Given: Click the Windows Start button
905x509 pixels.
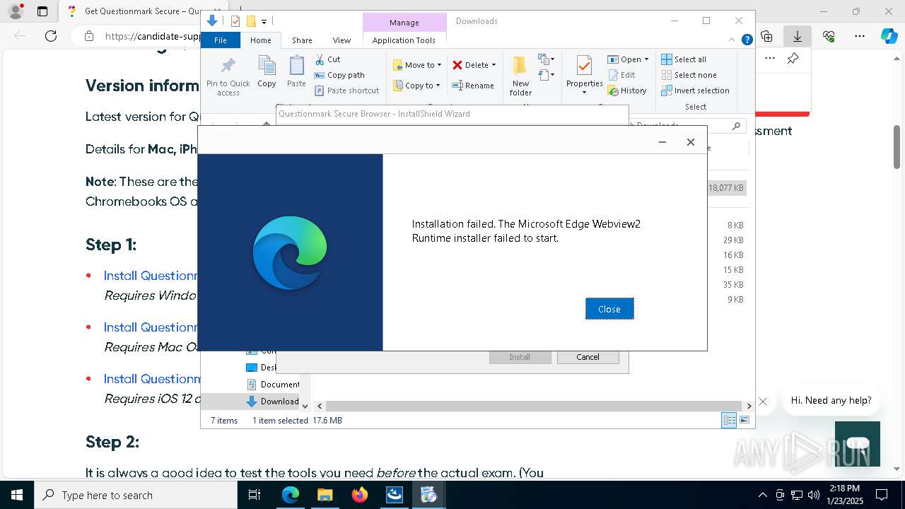Looking at the screenshot, I should point(17,495).
